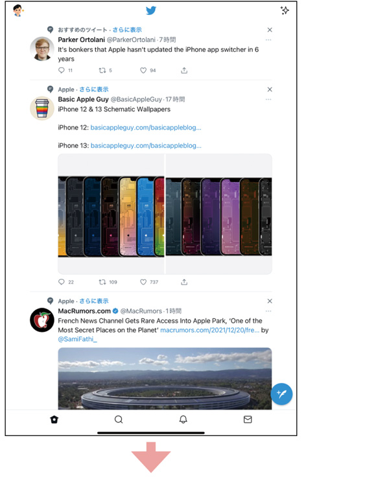Tap the sparkle timeline options icon
The height and width of the screenshot is (486, 389).
(284, 10)
